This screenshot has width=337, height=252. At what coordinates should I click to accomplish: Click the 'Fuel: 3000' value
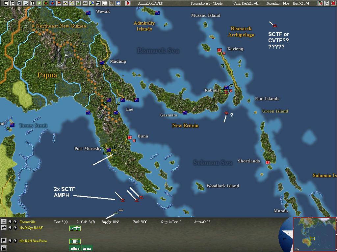(x=140, y=222)
